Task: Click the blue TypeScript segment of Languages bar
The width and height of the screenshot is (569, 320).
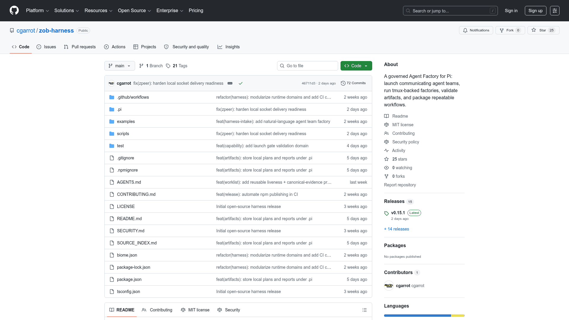Action: pos(418,316)
